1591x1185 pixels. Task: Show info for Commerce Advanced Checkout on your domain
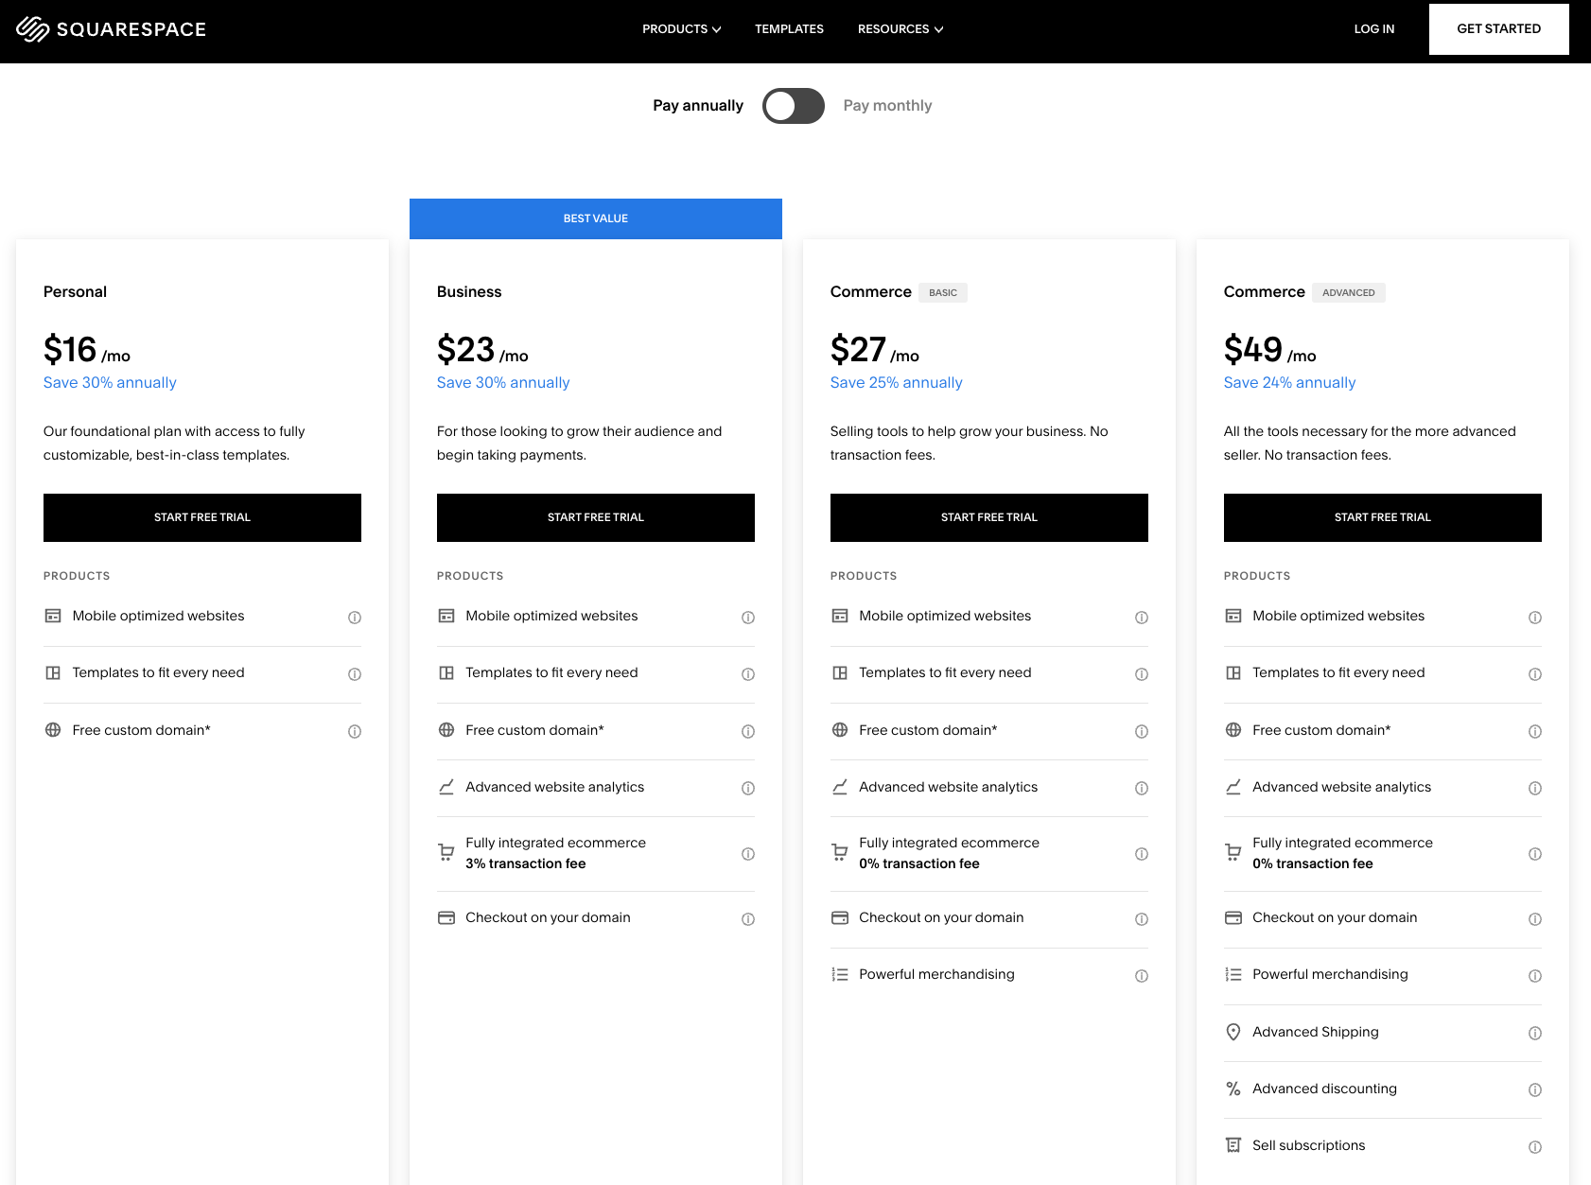pos(1535,919)
